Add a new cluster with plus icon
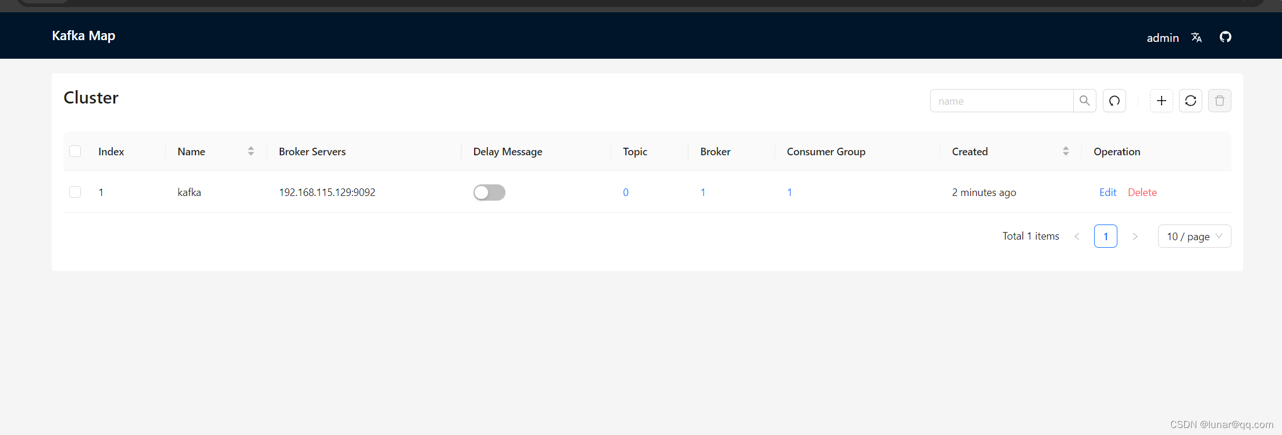 click(x=1162, y=101)
